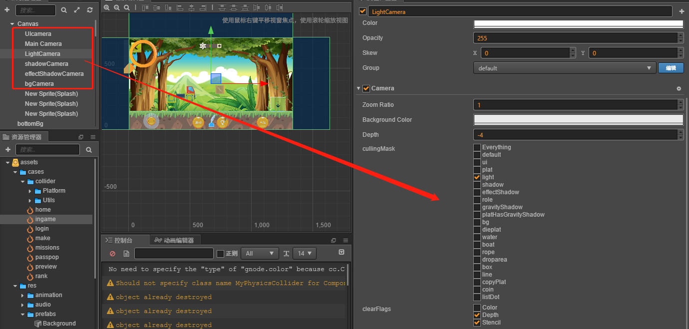Toggle the Everything cullingMask checkbox

(477, 147)
